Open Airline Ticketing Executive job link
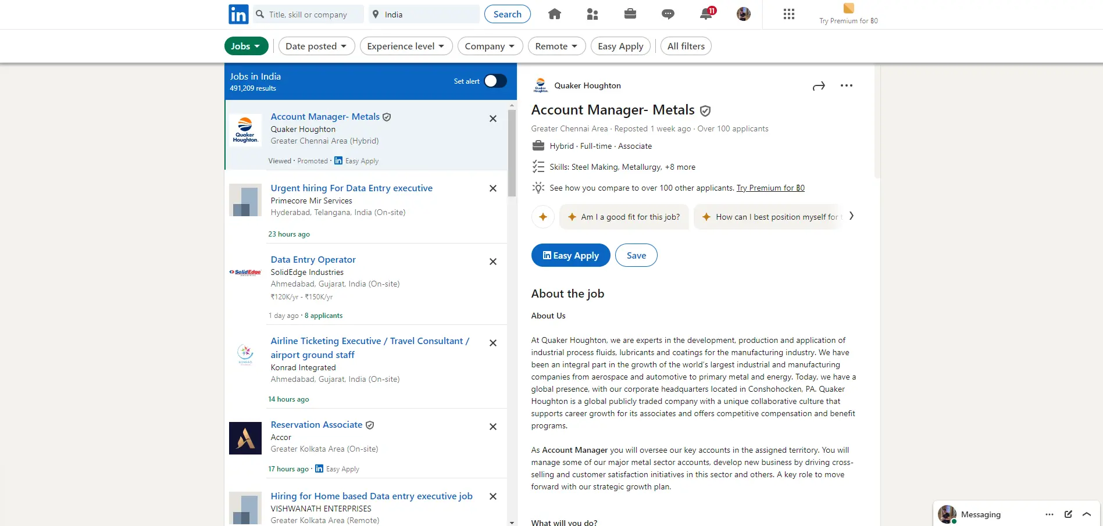This screenshot has width=1103, height=526. pos(370,348)
